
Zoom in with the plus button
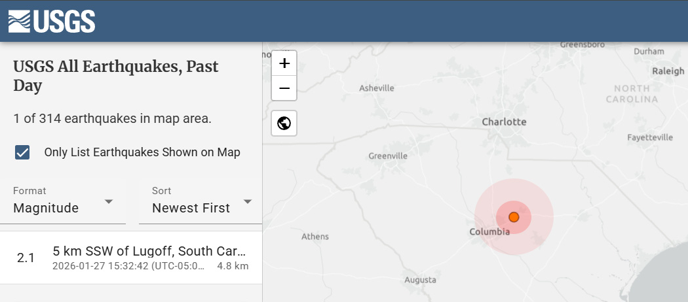(x=284, y=63)
